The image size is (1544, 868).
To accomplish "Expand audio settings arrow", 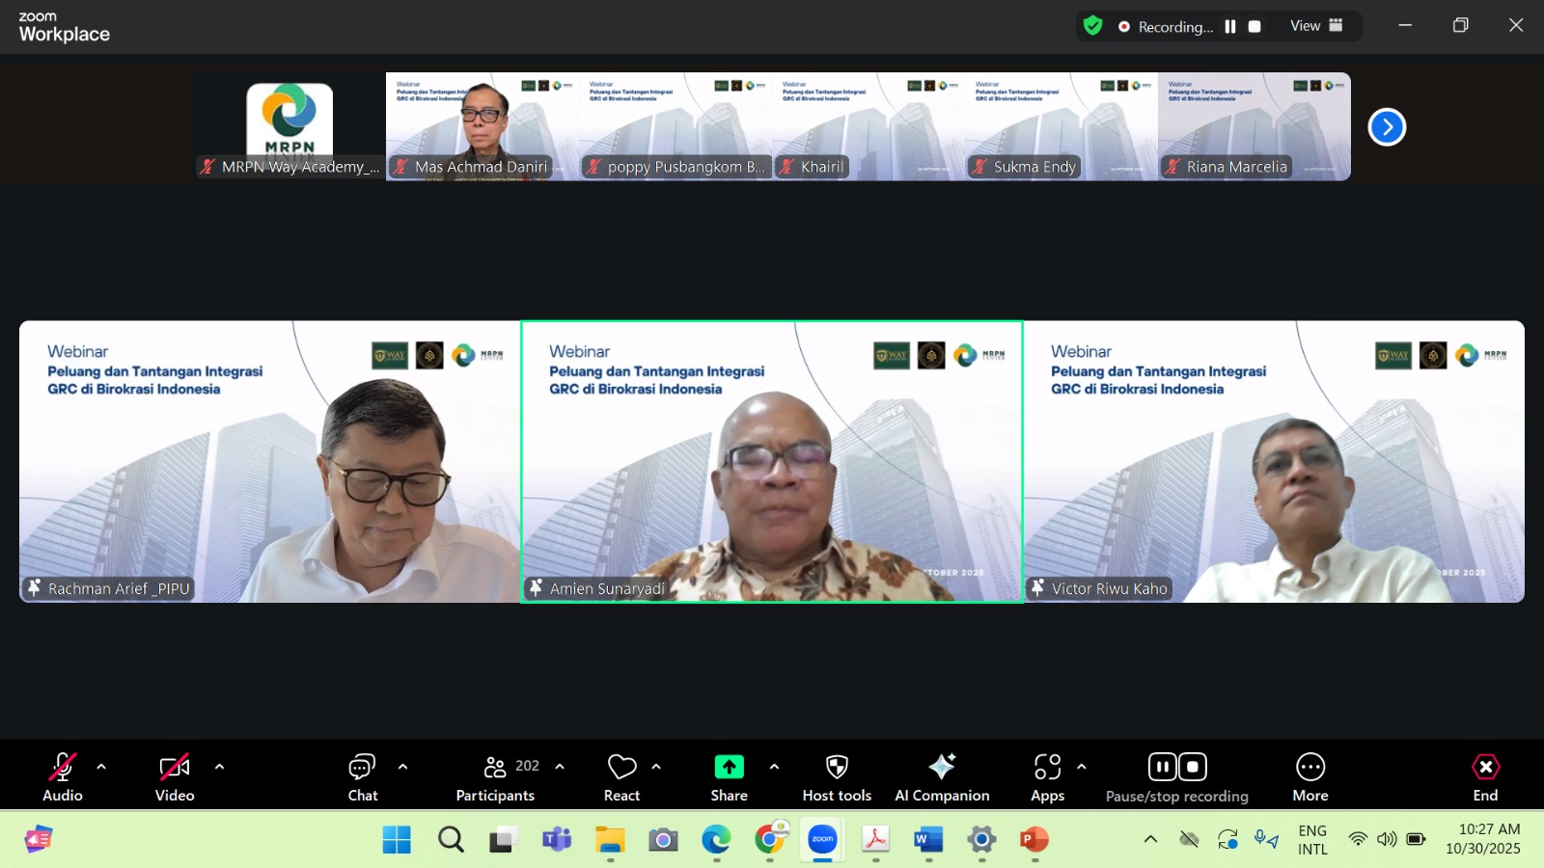I will coord(101,767).
